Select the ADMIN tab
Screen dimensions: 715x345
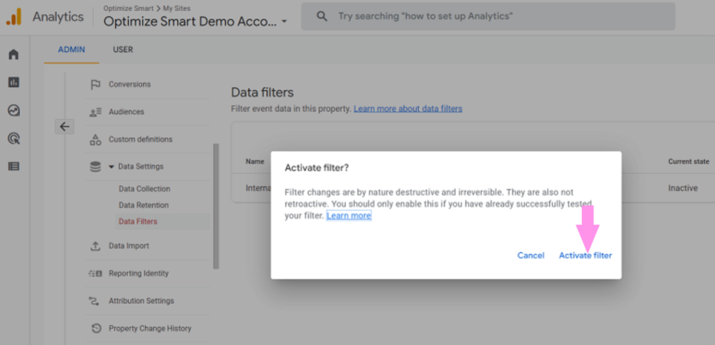click(71, 50)
